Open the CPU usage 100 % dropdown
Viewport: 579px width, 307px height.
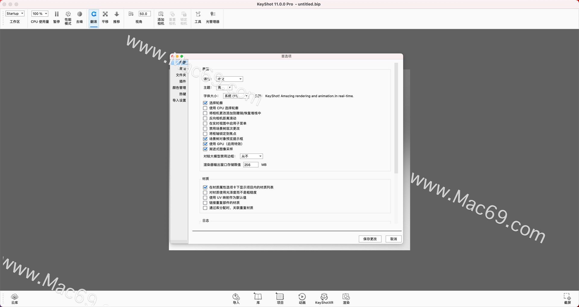pos(40,14)
